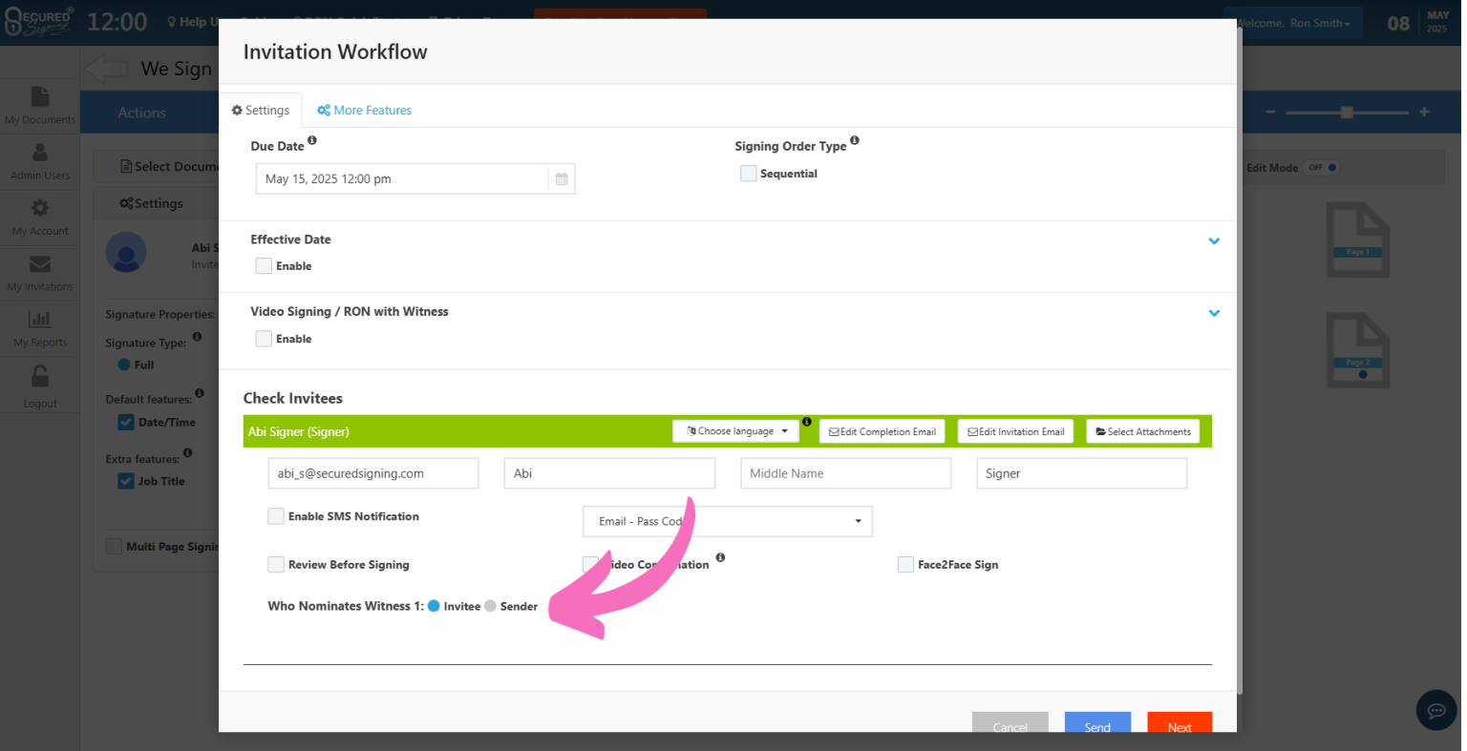Viewport: 1467px width, 751px height.
Task: Open the My Reports chart icon
Action: pos(40,320)
